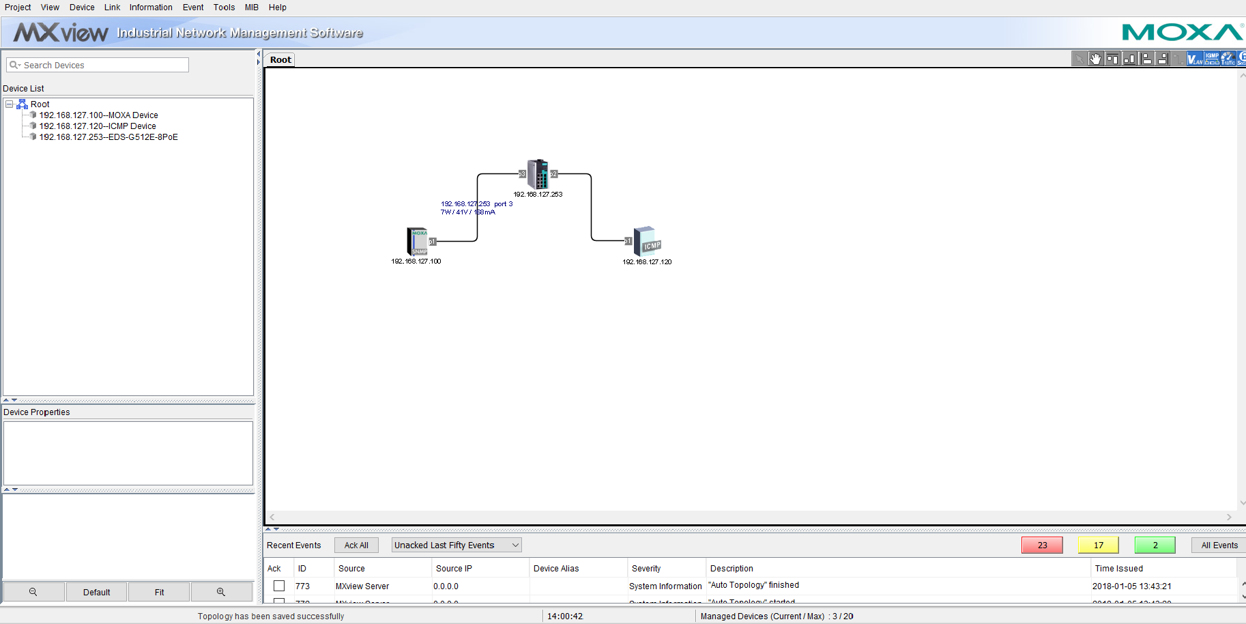The height and width of the screenshot is (624, 1246).
Task: Filter by yellow warning events count 17
Action: [x=1099, y=545]
